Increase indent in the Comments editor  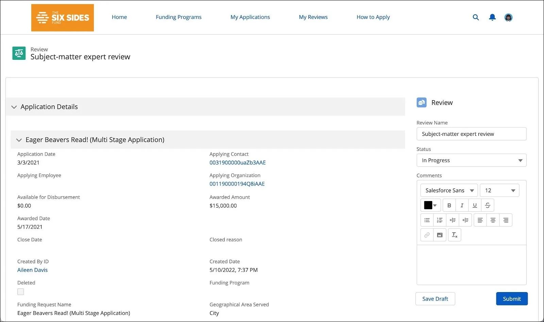click(x=453, y=220)
